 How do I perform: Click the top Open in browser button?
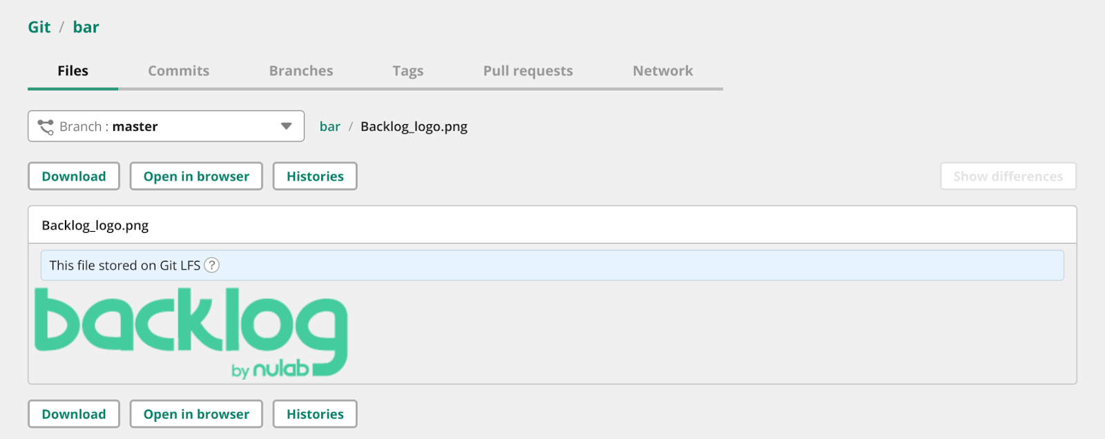pos(196,176)
